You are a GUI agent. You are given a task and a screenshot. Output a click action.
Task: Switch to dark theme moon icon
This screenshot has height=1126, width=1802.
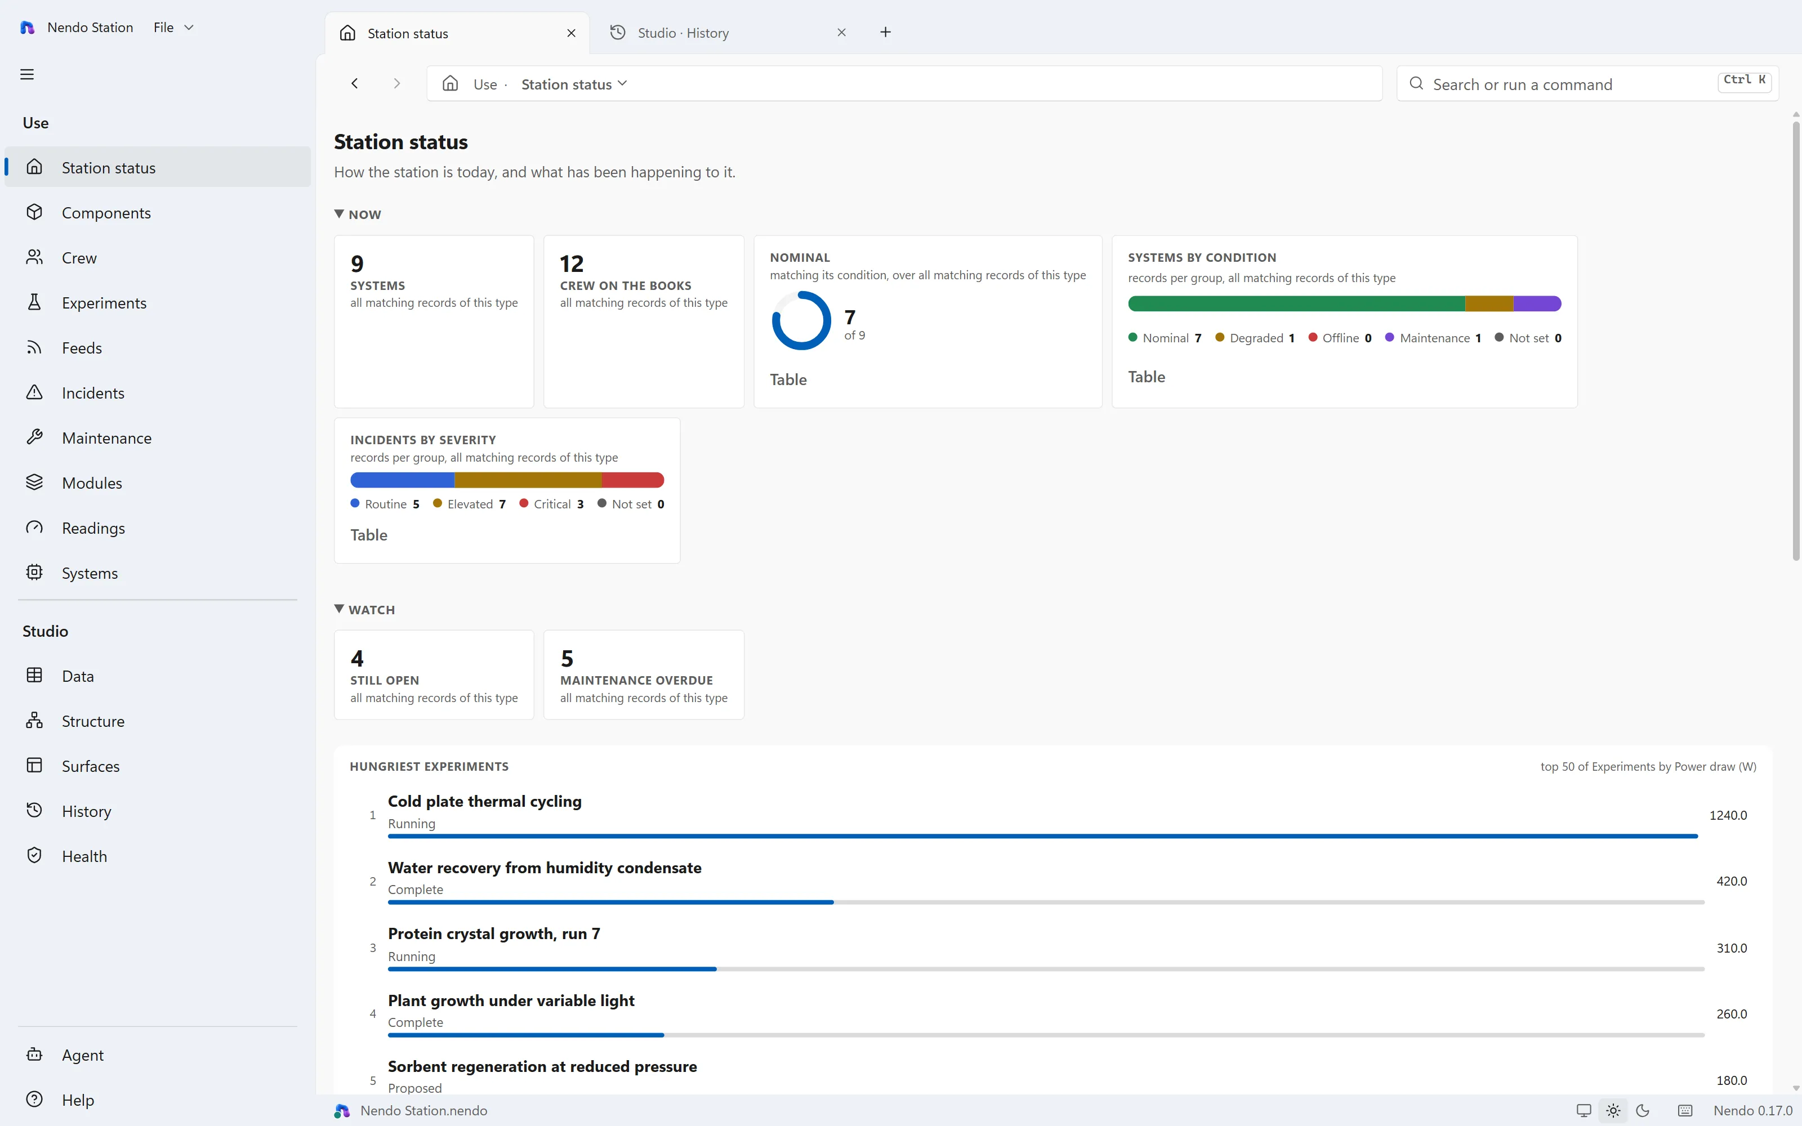(x=1643, y=1110)
